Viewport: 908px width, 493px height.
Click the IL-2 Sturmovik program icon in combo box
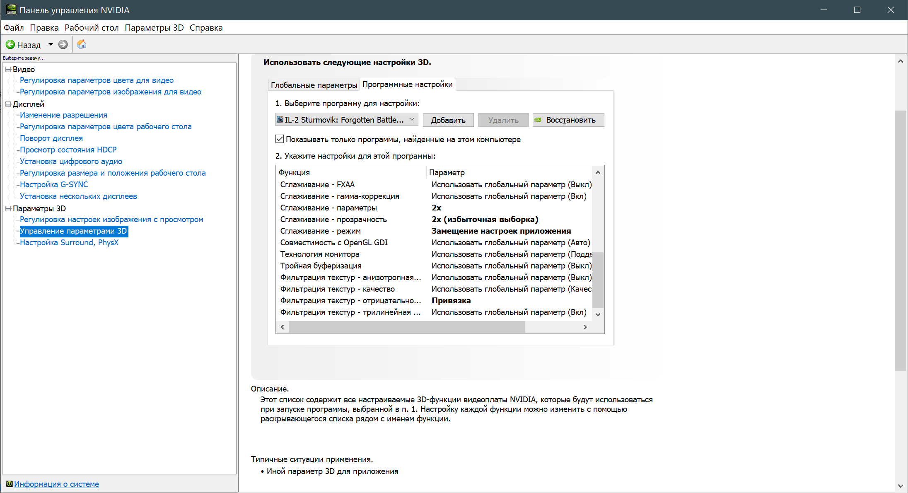click(x=280, y=120)
